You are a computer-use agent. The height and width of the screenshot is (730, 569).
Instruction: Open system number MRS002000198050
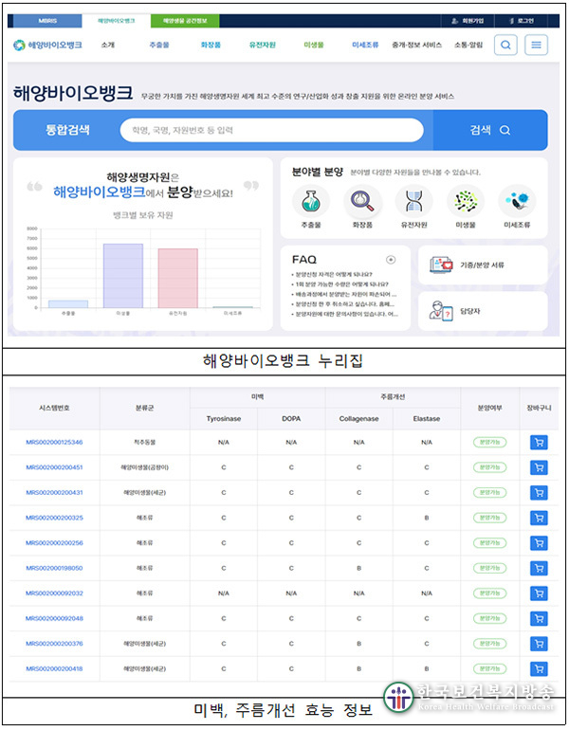click(54, 568)
